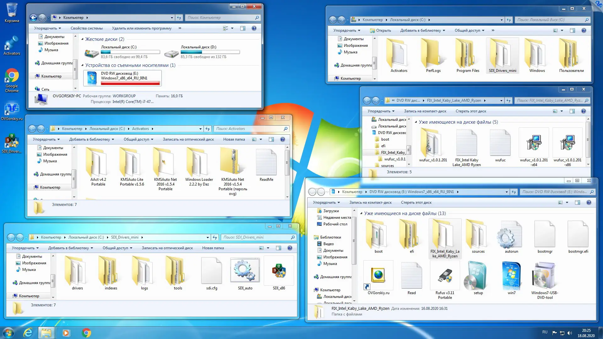Select the DVD RW drive (E:) icon
Screen dimensions: 603x339
92,78
